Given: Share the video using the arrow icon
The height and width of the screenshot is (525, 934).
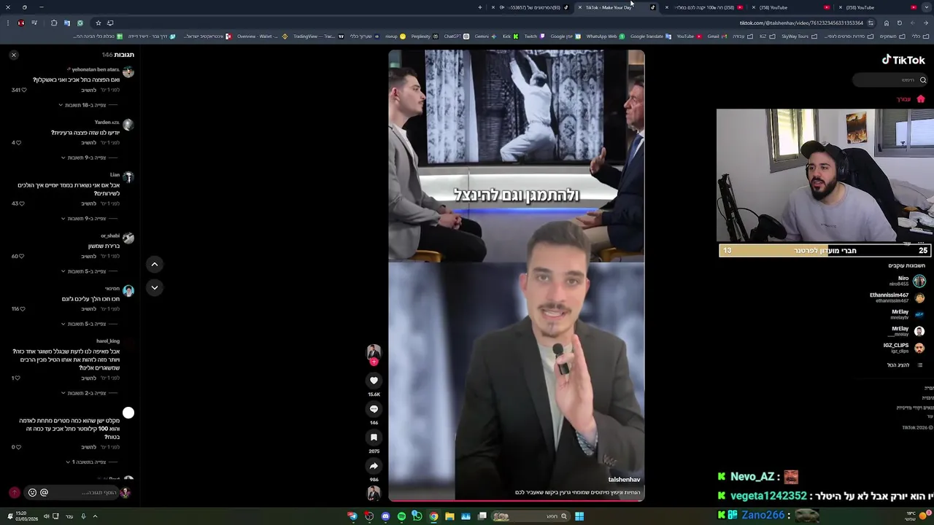Looking at the screenshot, I should click(x=374, y=466).
